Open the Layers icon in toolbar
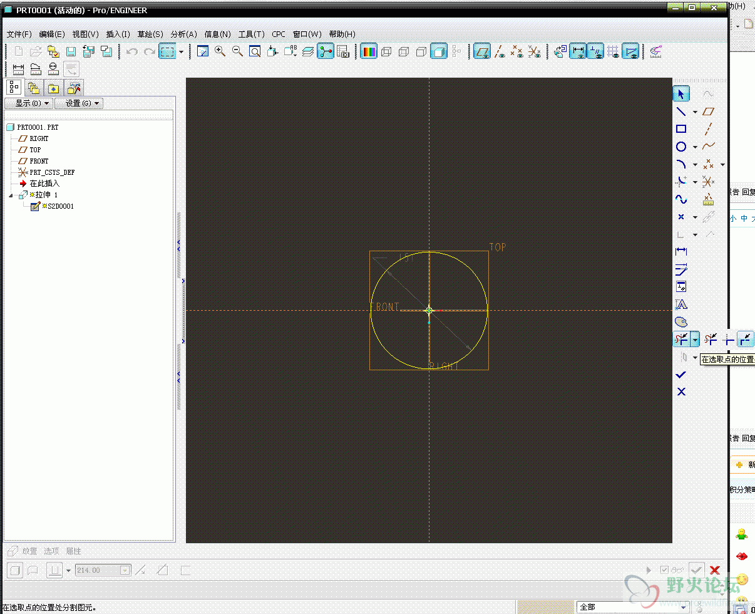 [308, 52]
